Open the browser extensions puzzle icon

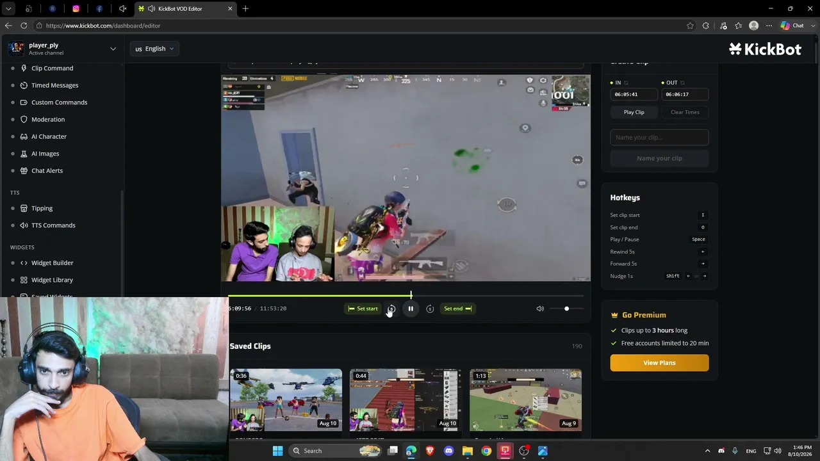tap(706, 26)
